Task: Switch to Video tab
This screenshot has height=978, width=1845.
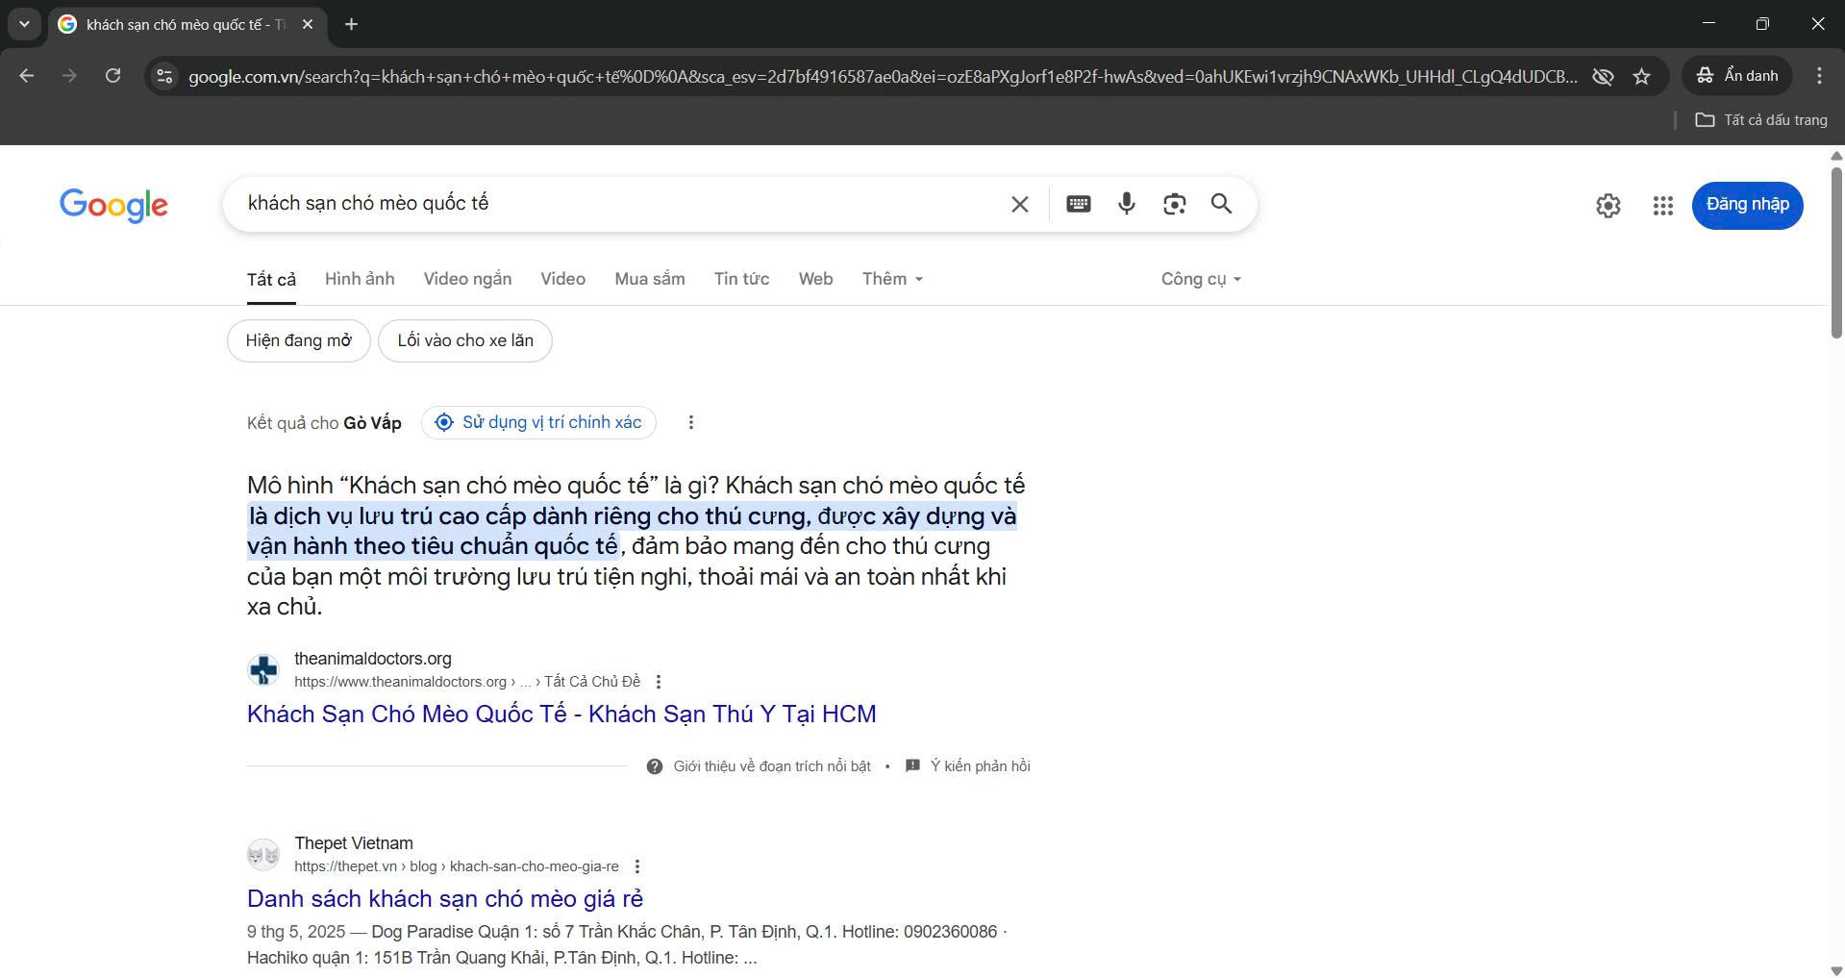Action: pos(563,279)
